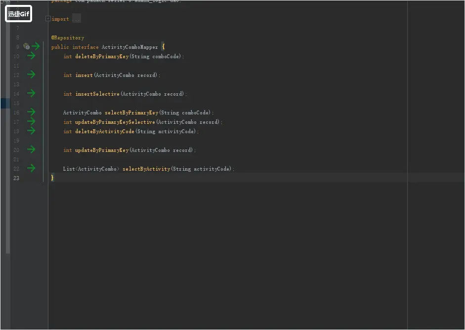Click the folded import ellipsis placeholder

coord(76,19)
